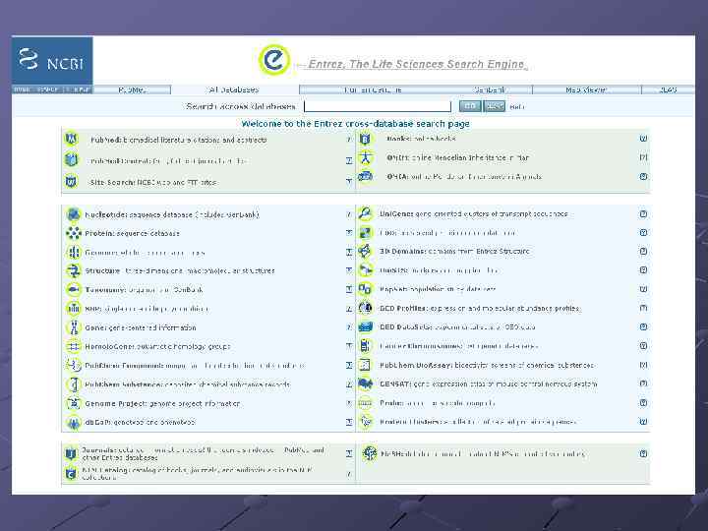Click the OMIM human figure icon
Screen dimensions: 708x531
click(365, 157)
